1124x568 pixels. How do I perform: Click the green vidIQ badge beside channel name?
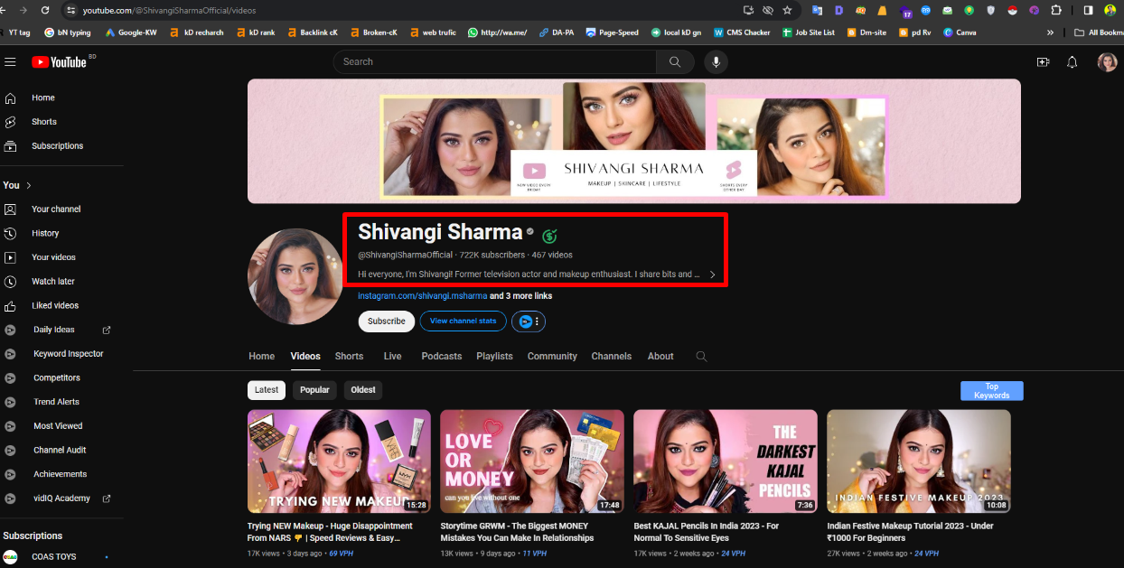[x=549, y=236]
